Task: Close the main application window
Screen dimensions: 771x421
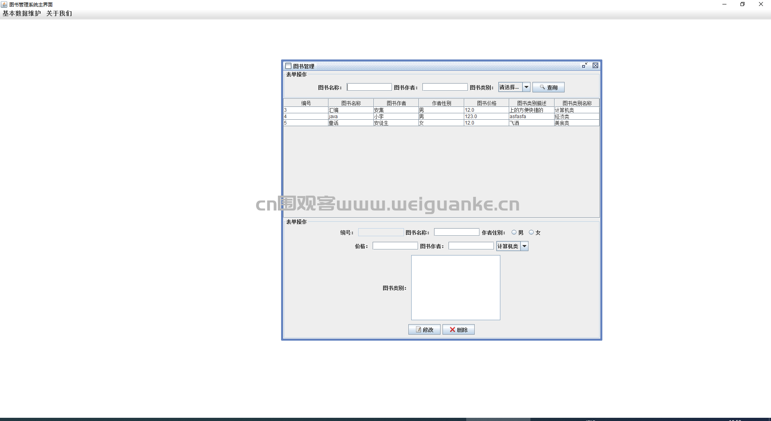Action: (x=761, y=4)
